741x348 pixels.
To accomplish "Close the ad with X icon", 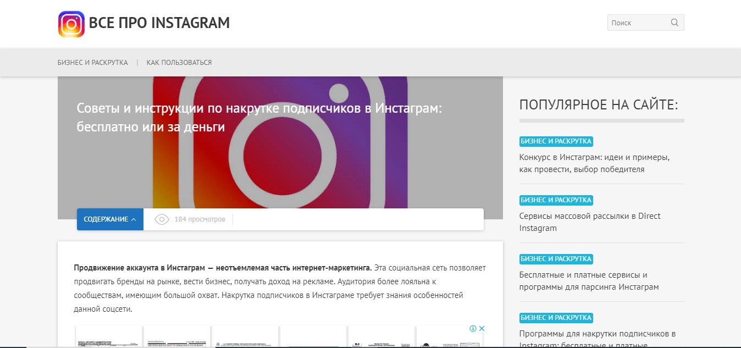I will coord(482,329).
